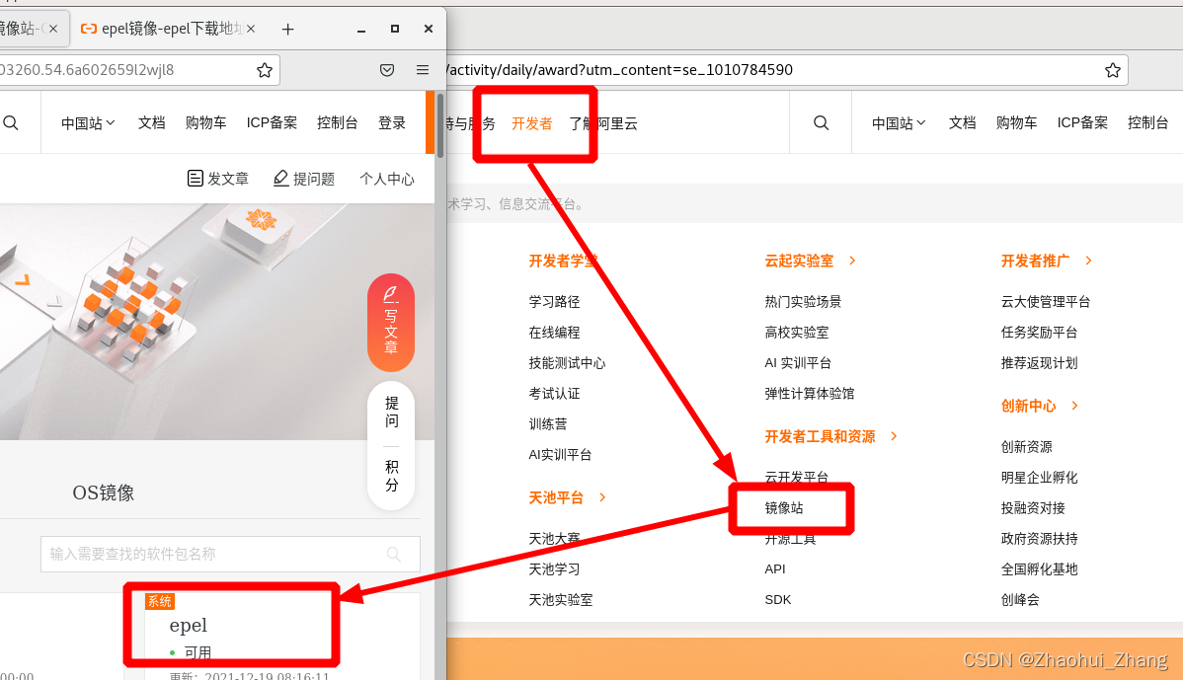
Task: Click 登录 in left window
Action: click(x=392, y=123)
